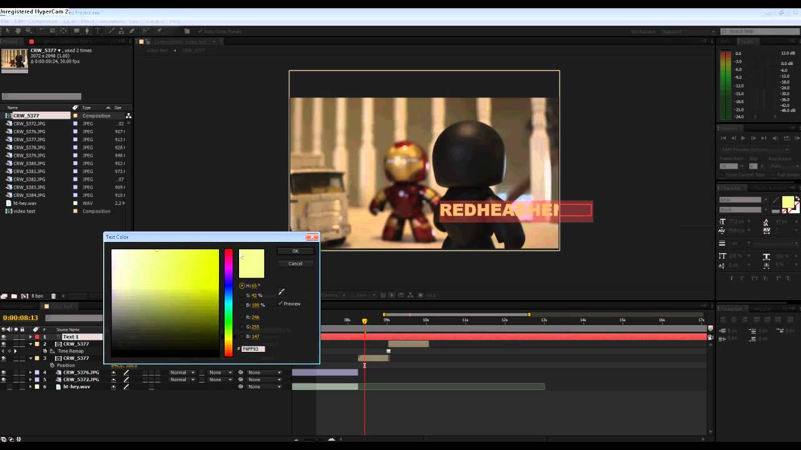Click the yellow saturation-brightness color field
Viewport: 801px width, 450px height.
(x=165, y=303)
